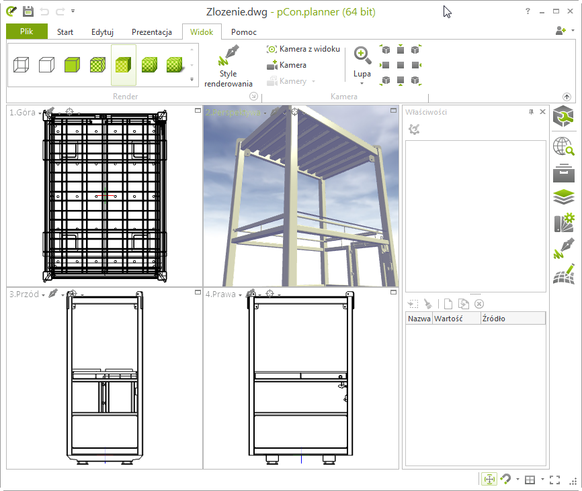Open the web catalog search globe icon
Viewport: 582px width, 491px height.
[563, 146]
